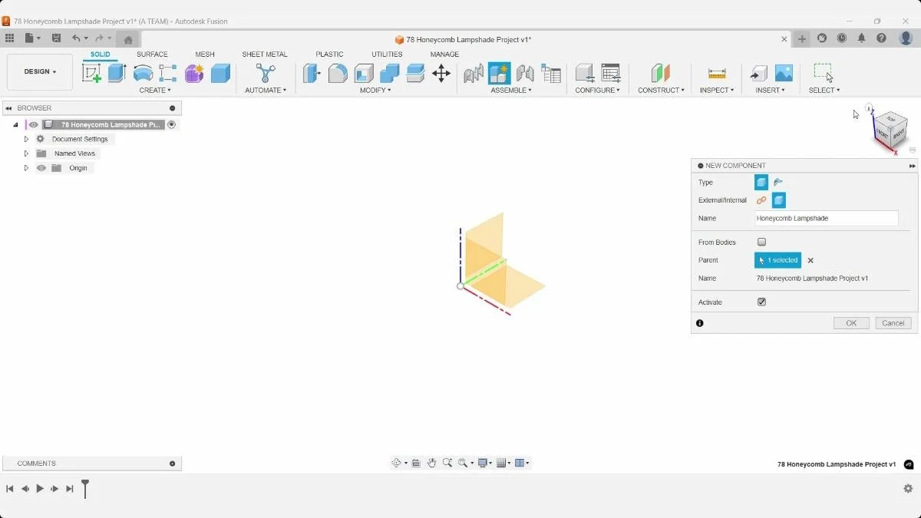This screenshot has width=921, height=518.
Task: Clear the Parent selection with X
Action: pos(810,260)
